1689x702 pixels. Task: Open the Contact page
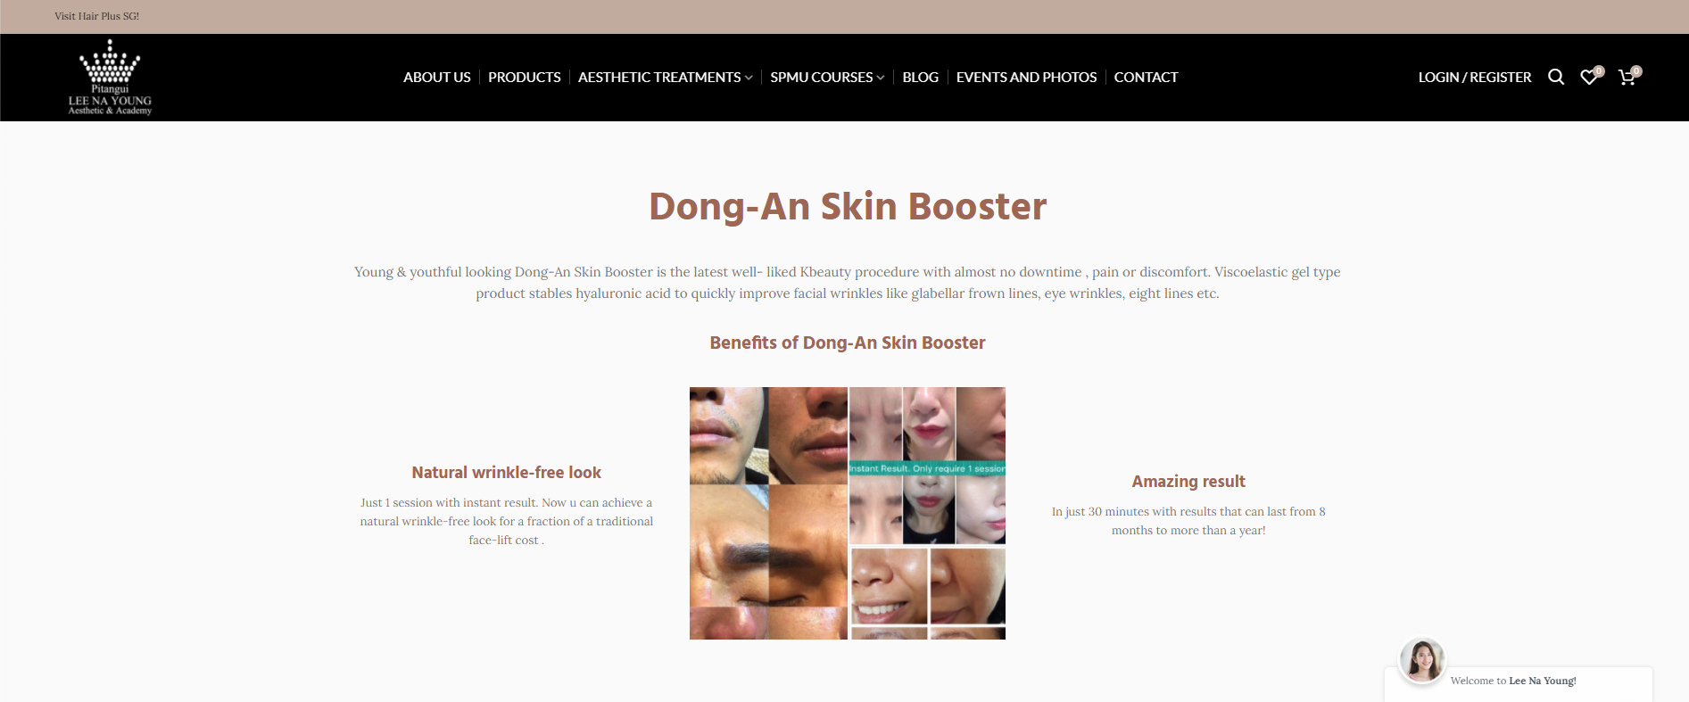click(x=1146, y=78)
